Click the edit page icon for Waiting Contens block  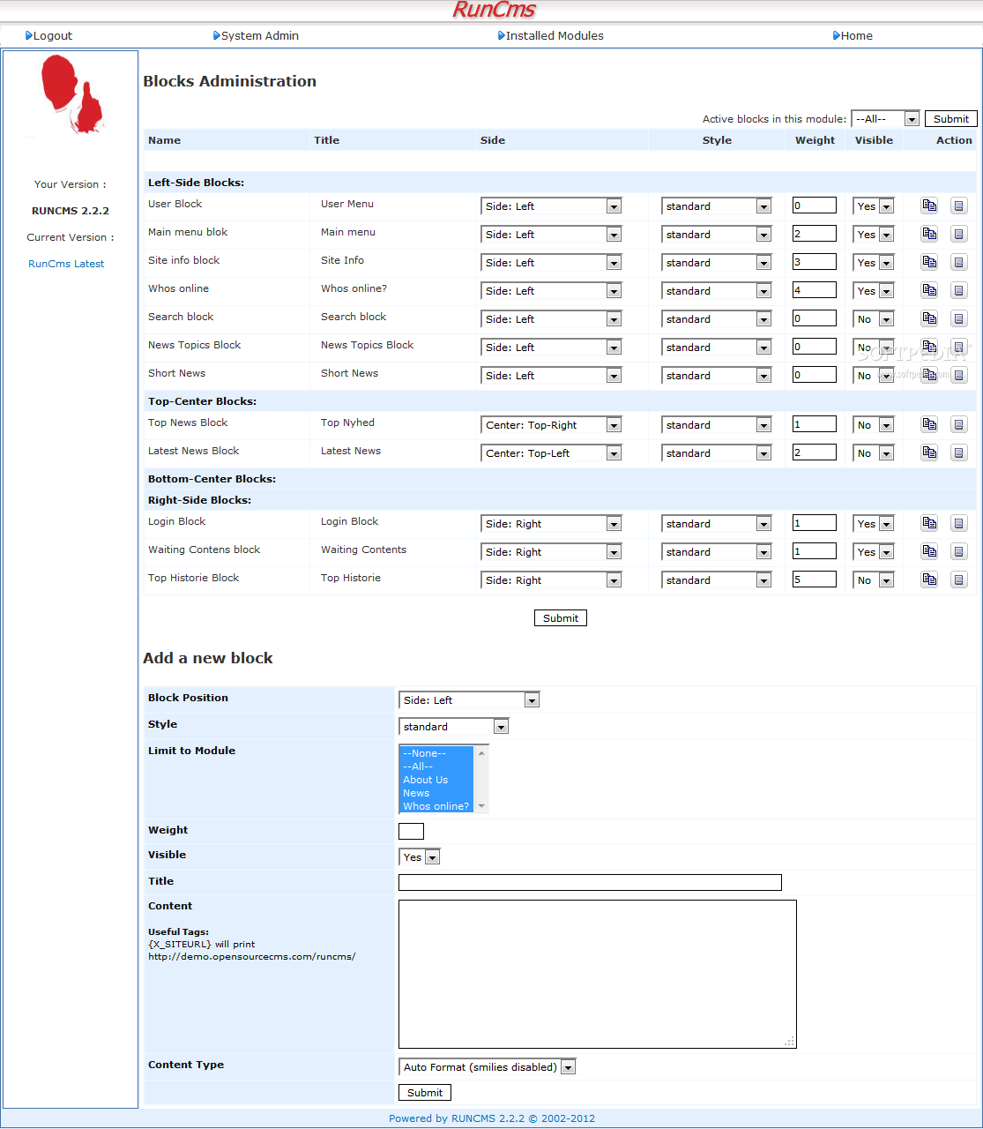point(959,551)
